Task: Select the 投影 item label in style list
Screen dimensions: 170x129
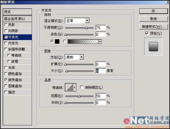Action: pyautogui.click(x=11, y=25)
